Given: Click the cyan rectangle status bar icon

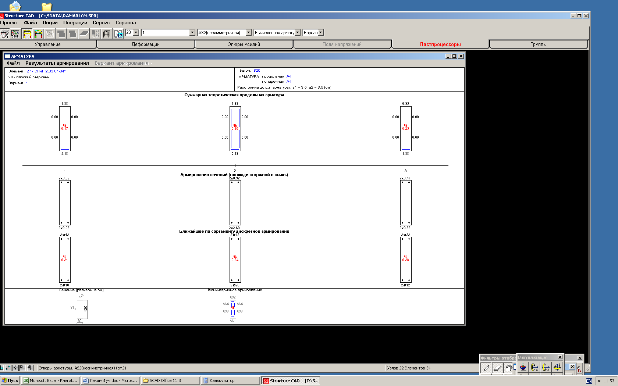Looking at the screenshot, I should (1, 368).
